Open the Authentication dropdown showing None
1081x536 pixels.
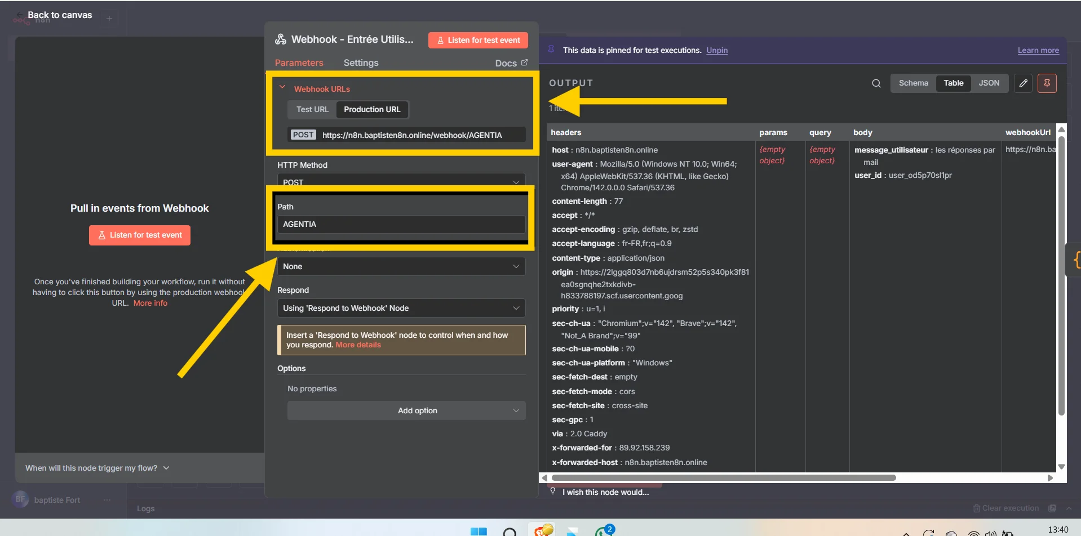(401, 266)
